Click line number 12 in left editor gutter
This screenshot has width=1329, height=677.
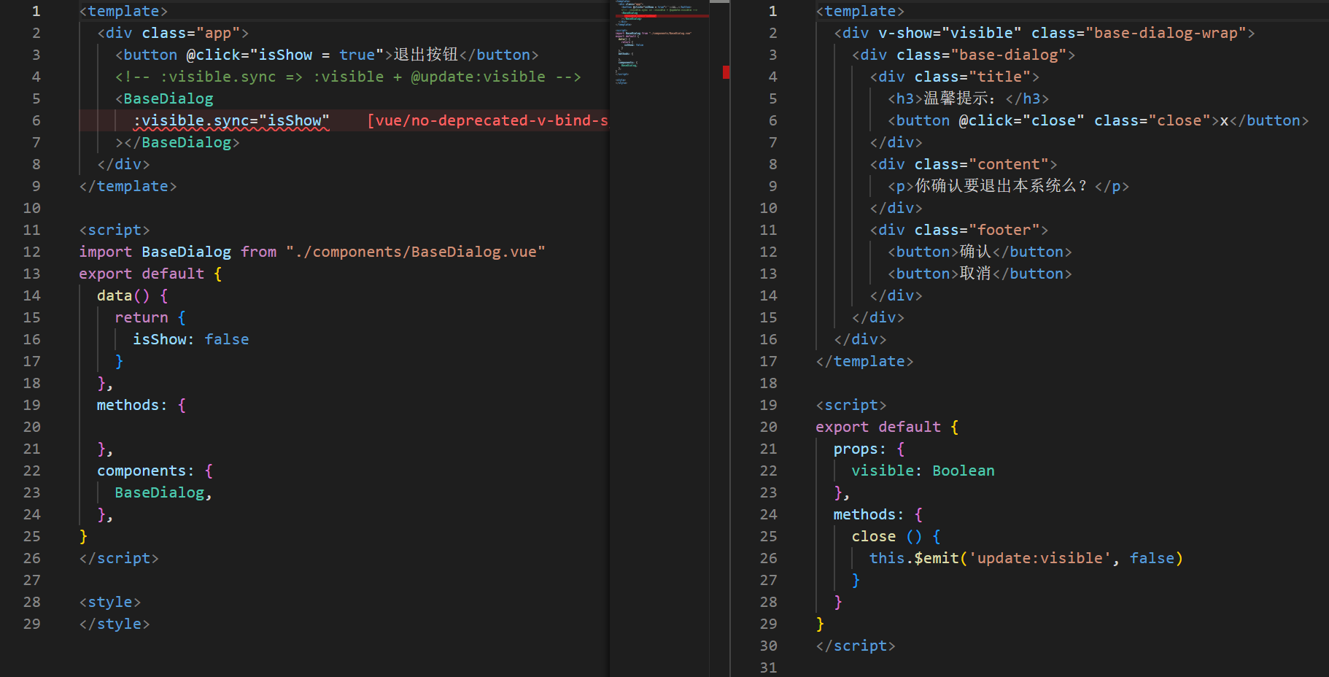click(32, 252)
